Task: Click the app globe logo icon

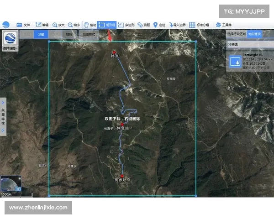Action: click(x=6, y=25)
